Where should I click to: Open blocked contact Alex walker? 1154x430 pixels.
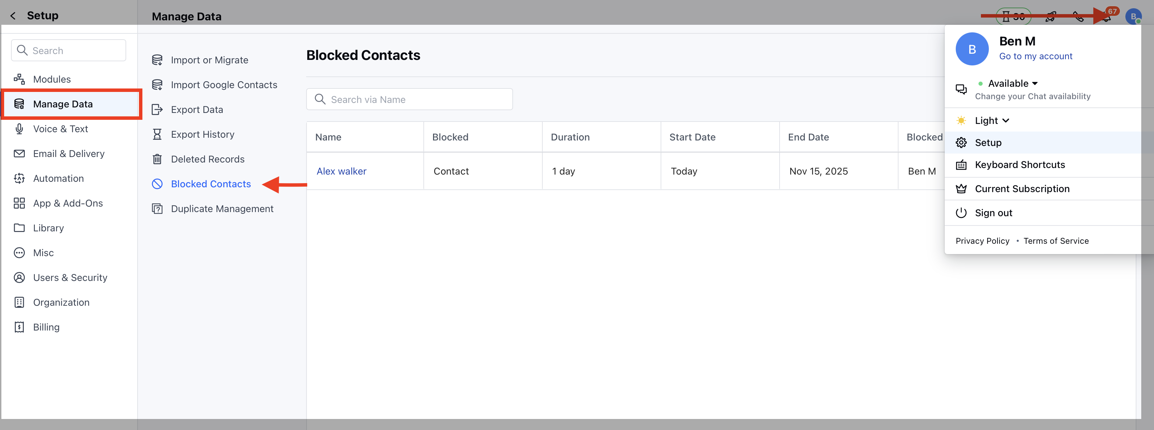[341, 171]
